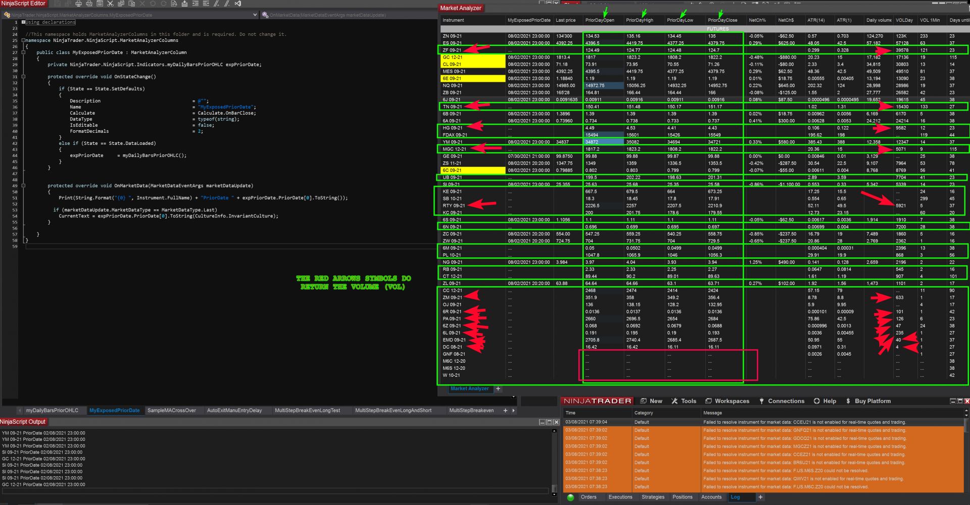
Task: Click the green connection status indicator
Action: [570, 497]
